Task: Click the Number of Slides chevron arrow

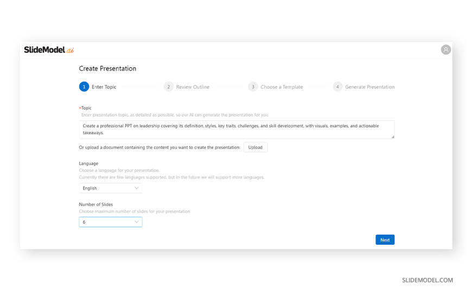Action: (136, 222)
